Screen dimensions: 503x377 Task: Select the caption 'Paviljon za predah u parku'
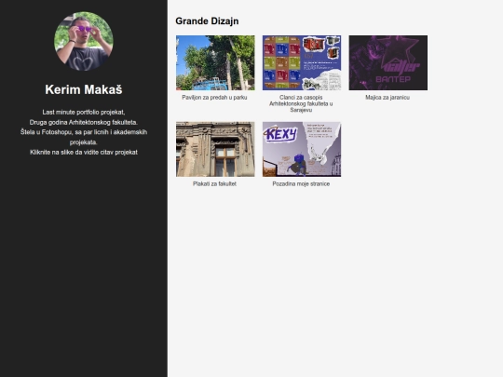tap(214, 98)
